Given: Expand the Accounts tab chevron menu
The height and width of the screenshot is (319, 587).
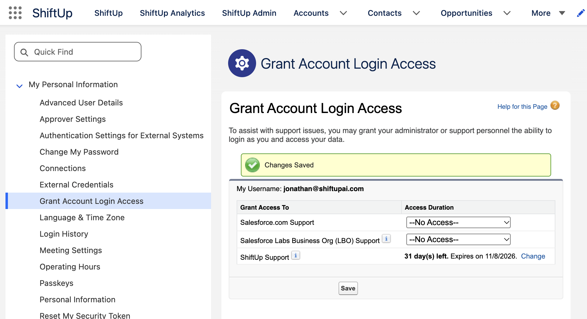Looking at the screenshot, I should (343, 13).
